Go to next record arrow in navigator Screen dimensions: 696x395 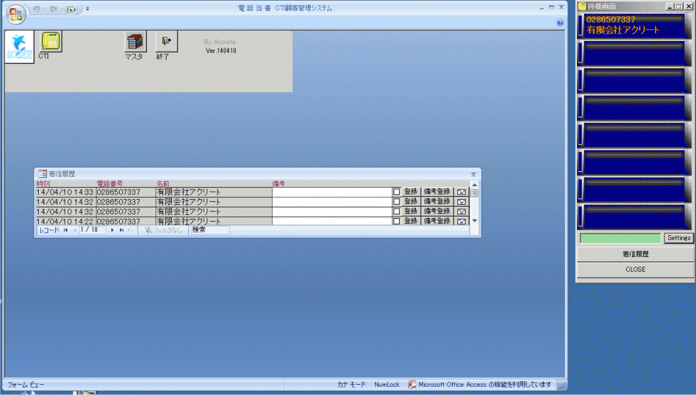point(112,230)
